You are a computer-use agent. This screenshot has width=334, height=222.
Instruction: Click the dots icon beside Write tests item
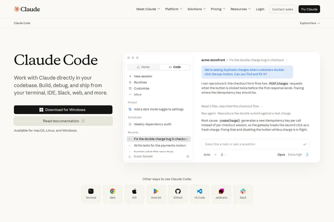tap(130, 146)
